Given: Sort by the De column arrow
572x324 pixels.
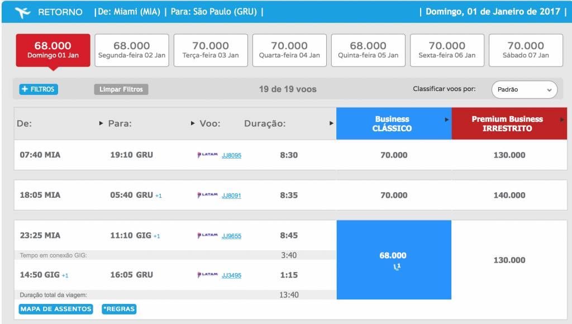Looking at the screenshot, I should coord(101,123).
